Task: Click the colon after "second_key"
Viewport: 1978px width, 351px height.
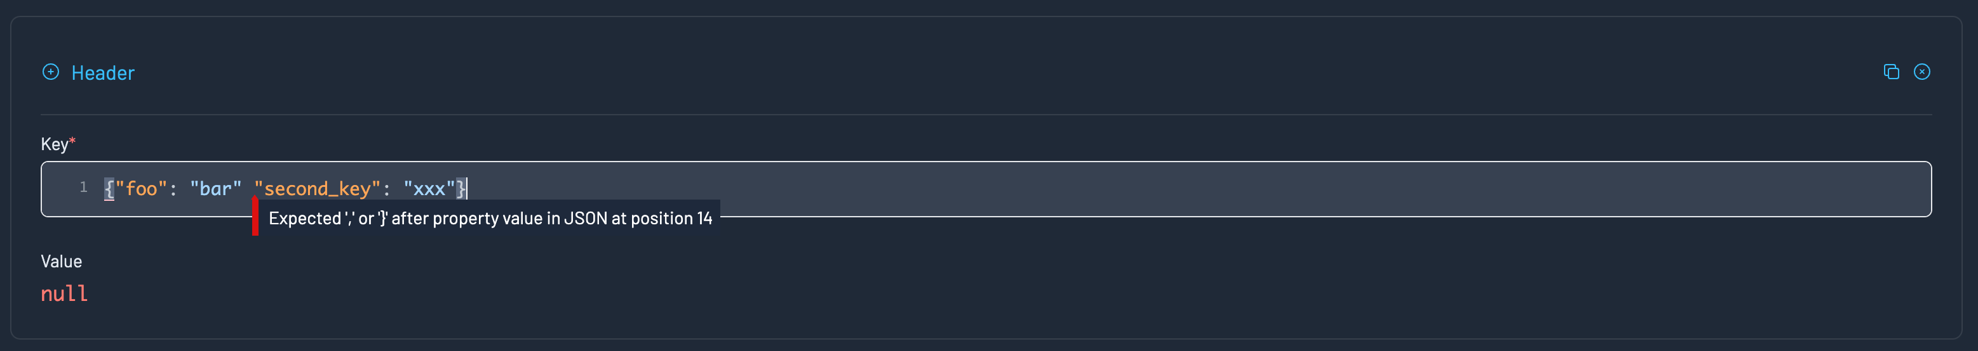Action: pyautogui.click(x=386, y=189)
